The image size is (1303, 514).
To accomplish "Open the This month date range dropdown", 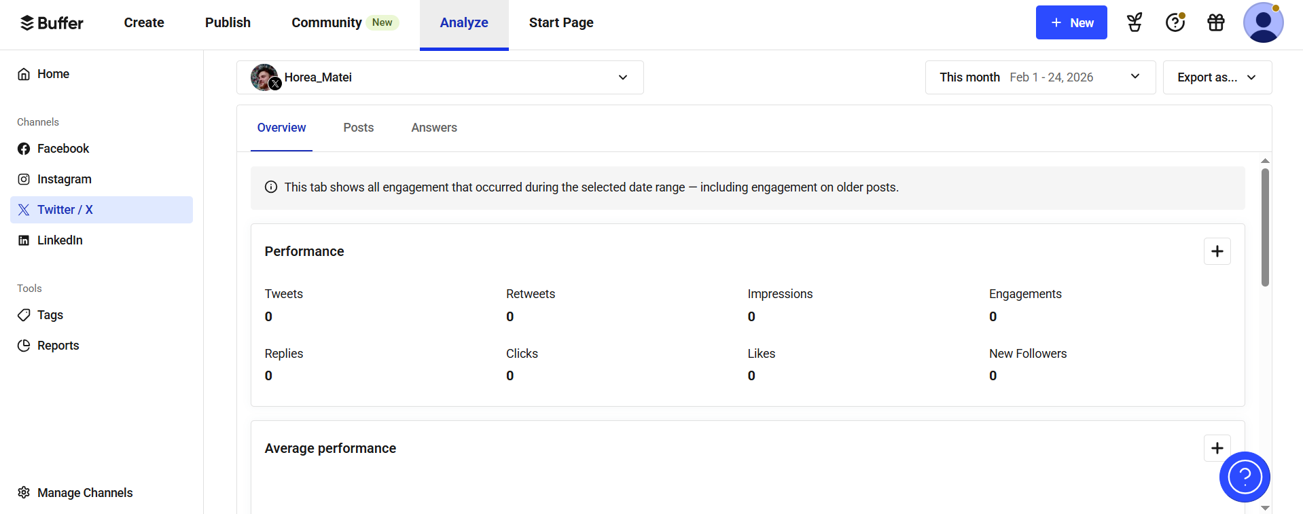I will 1040,77.
